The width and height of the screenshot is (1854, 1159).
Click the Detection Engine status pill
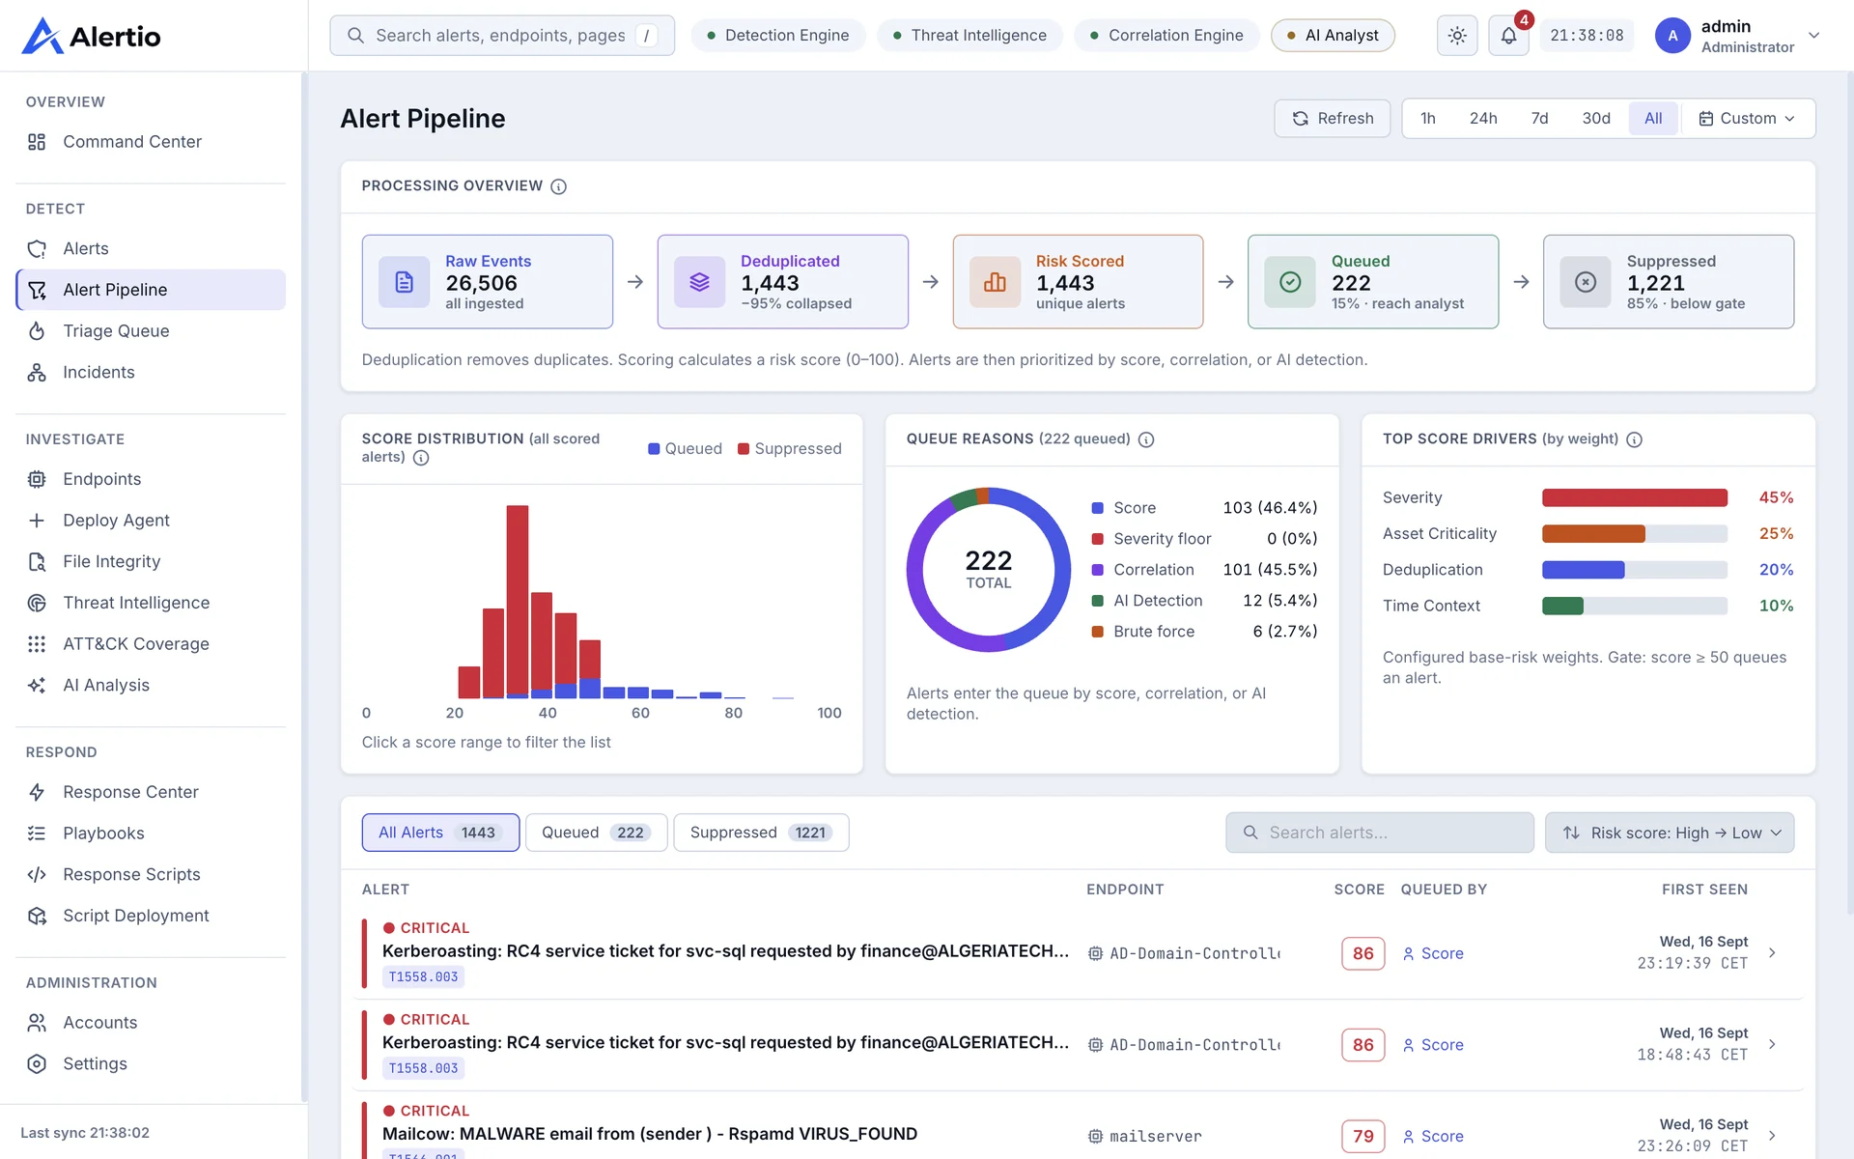pos(777,36)
